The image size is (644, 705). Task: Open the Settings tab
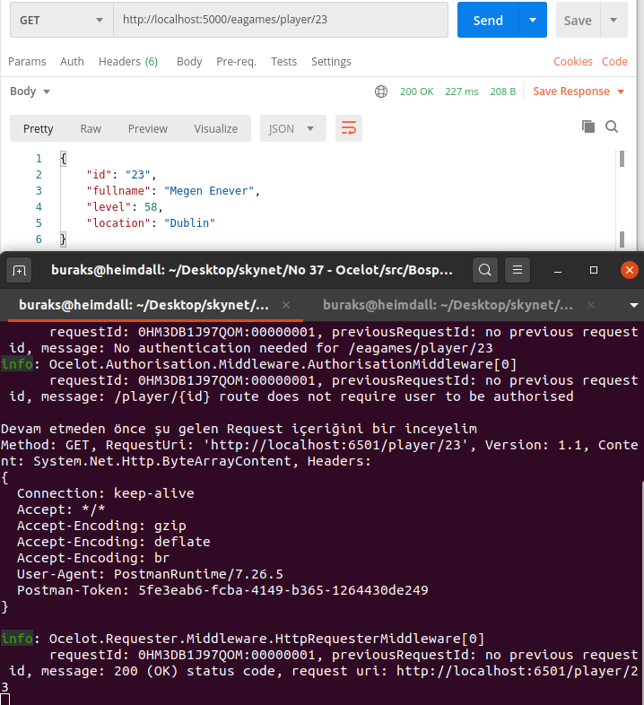331,62
